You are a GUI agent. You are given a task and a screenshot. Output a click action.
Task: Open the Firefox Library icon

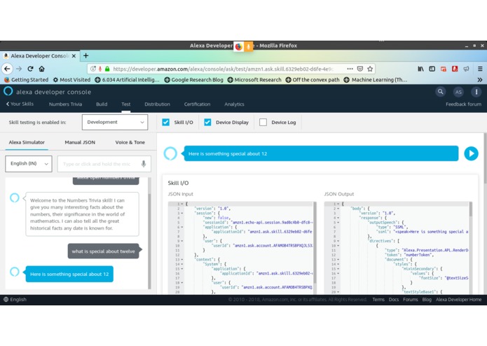click(420, 69)
